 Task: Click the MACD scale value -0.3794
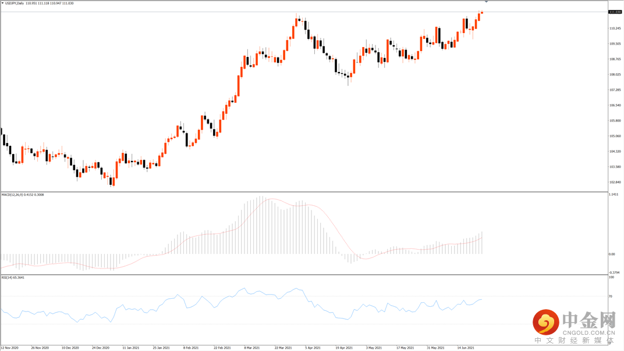coord(615,273)
